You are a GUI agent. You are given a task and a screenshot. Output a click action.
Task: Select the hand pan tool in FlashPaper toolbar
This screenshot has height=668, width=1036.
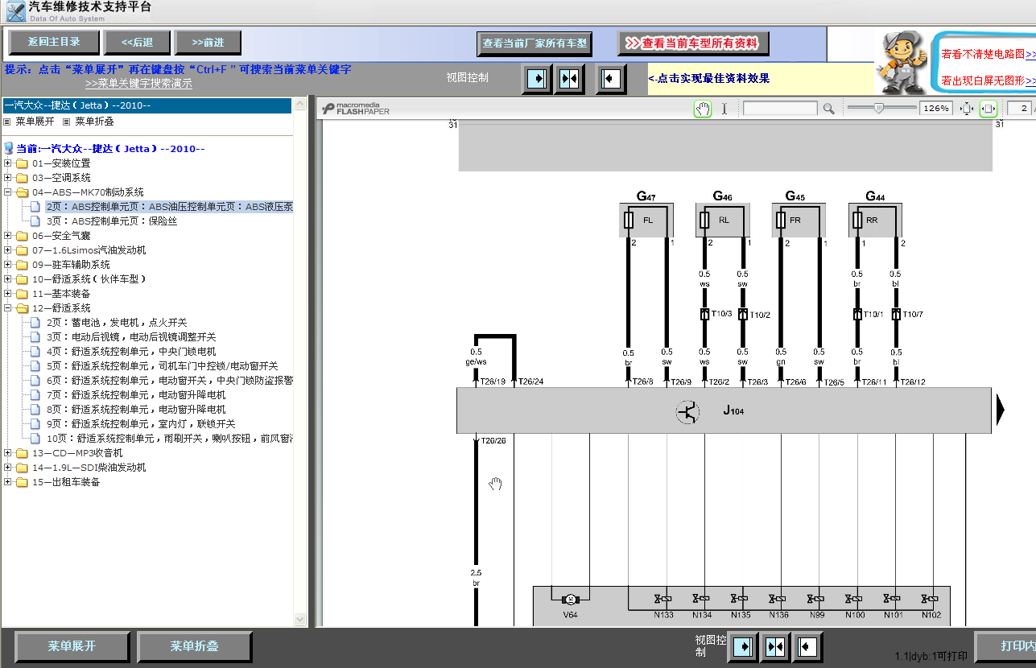click(703, 109)
